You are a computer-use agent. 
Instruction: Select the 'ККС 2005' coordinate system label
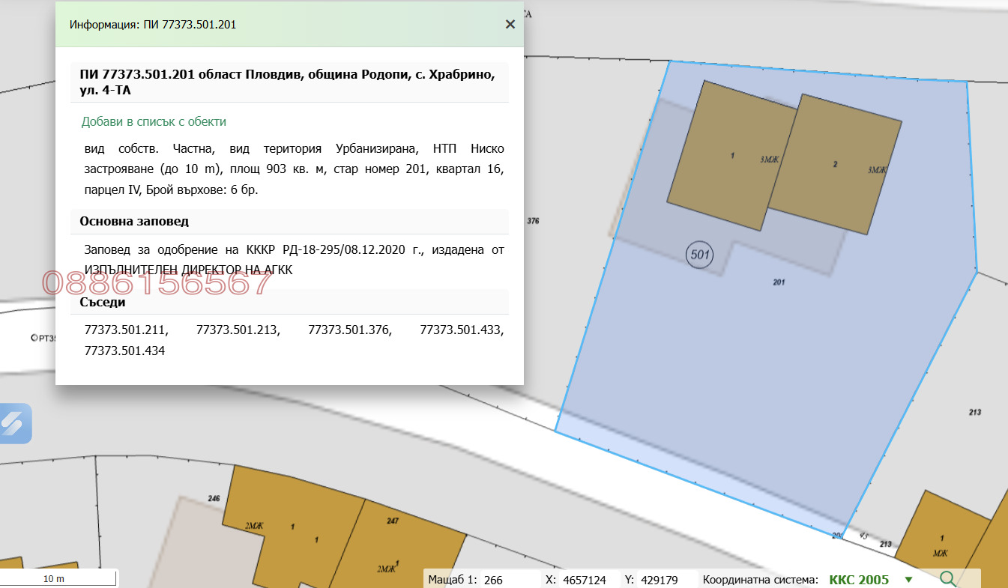click(859, 580)
